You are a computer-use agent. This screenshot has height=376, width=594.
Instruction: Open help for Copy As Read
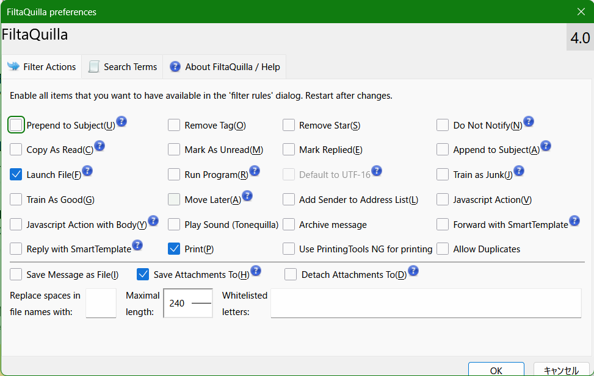pyautogui.click(x=99, y=146)
